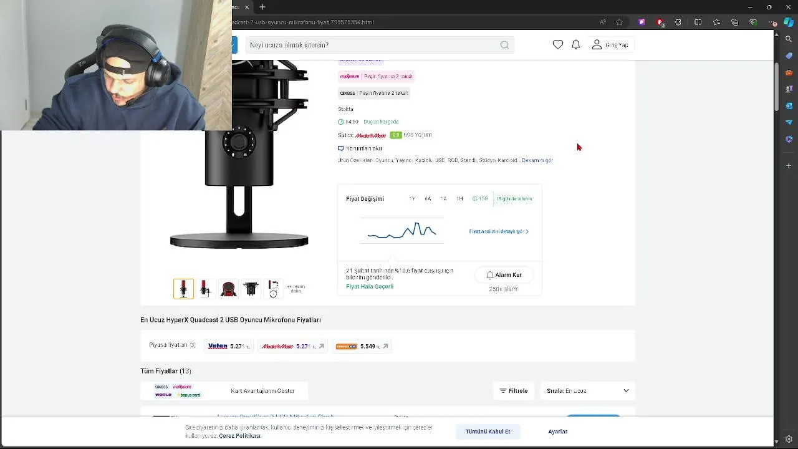Click magnifier icon inside site search box
The image size is (798, 449).
(504, 45)
